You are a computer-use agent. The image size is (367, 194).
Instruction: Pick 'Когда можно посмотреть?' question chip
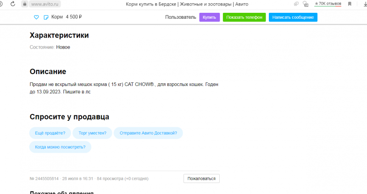point(60,147)
